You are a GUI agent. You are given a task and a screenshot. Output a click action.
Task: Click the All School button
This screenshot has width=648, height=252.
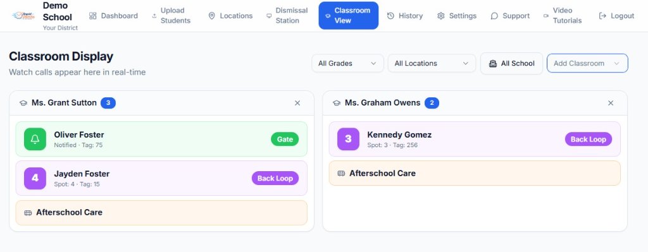pyautogui.click(x=511, y=64)
